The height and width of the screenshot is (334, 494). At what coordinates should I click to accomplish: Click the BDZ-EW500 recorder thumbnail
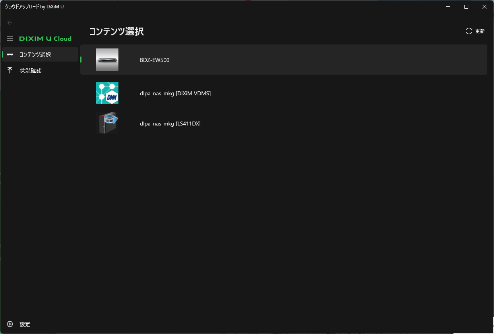107,60
